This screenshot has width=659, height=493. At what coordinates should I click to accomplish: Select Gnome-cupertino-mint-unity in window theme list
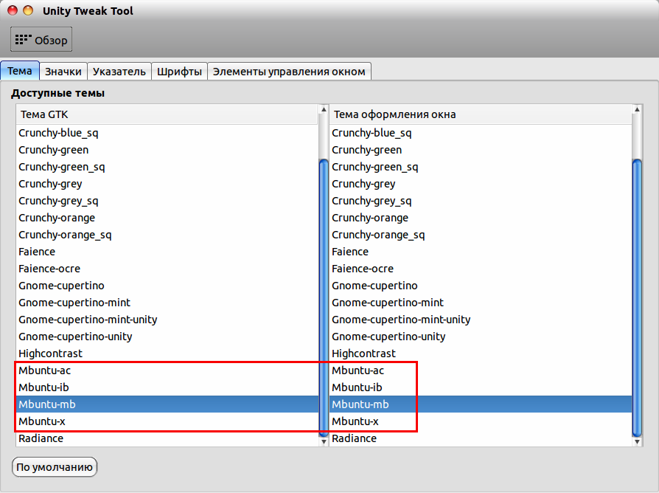click(x=481, y=320)
